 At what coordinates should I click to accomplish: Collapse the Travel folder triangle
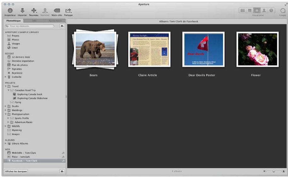point(5,86)
